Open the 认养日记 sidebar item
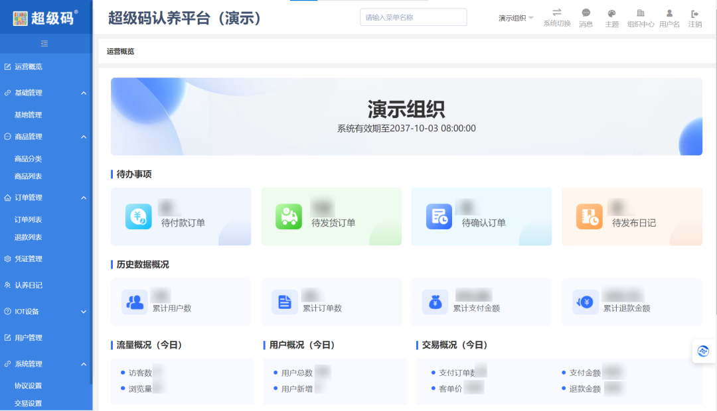 29,285
